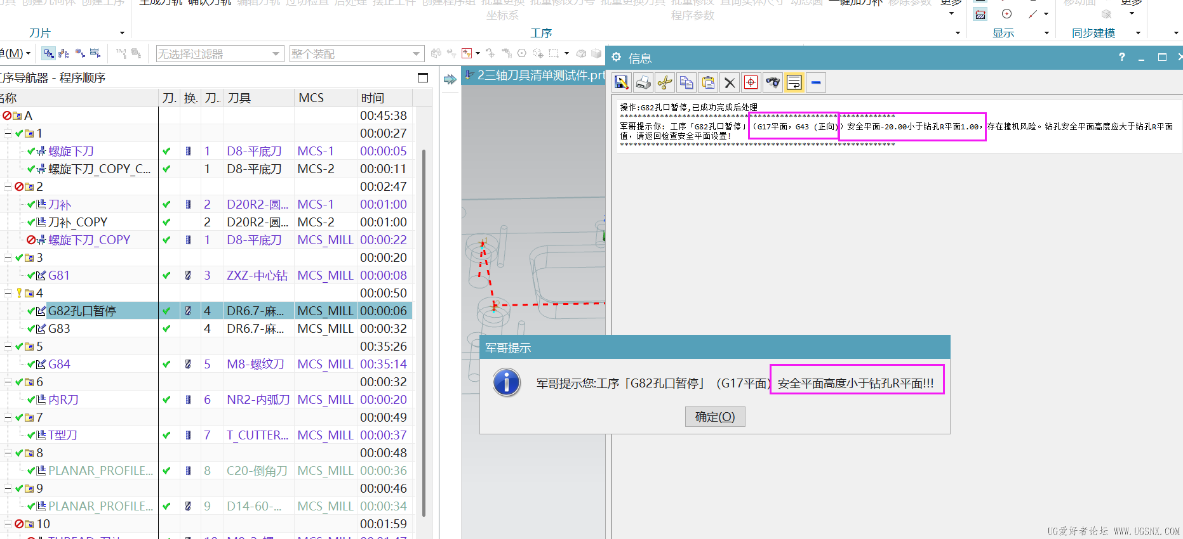Click black X delete icon in 信息 toolbar

tap(730, 82)
